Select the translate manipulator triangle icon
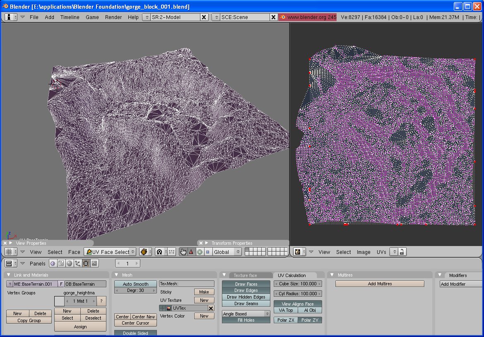The image size is (484, 337). point(191,252)
